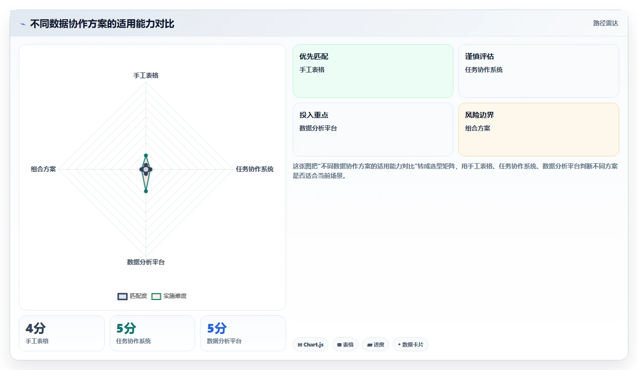Viewport: 638px width, 370px height.
Task: Click the top green radar data point
Action: click(x=146, y=155)
